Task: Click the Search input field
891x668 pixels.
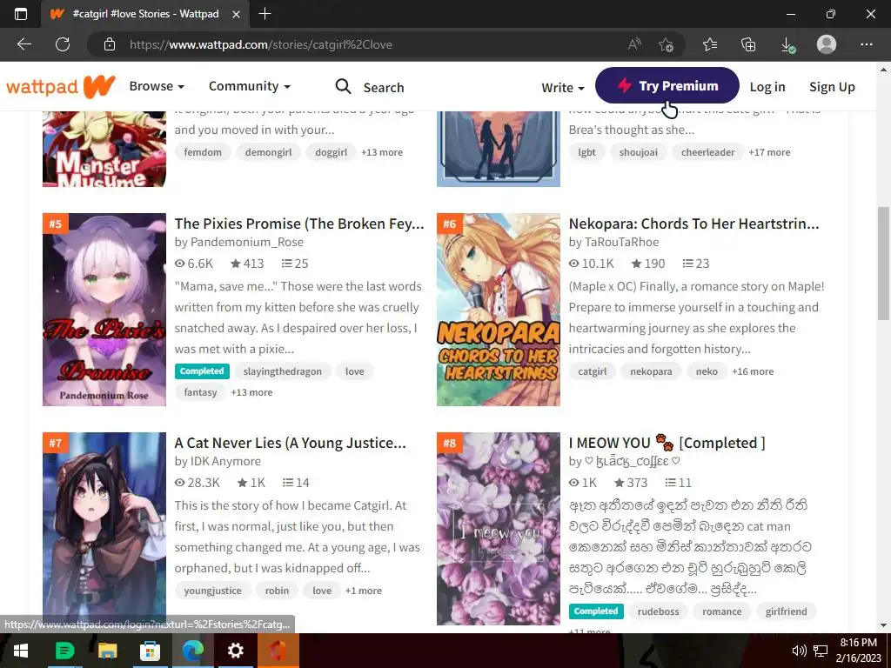Action: point(384,88)
